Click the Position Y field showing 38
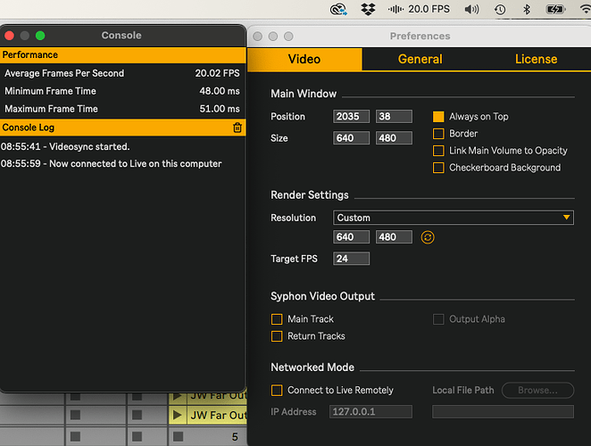591x446 pixels. tap(394, 116)
